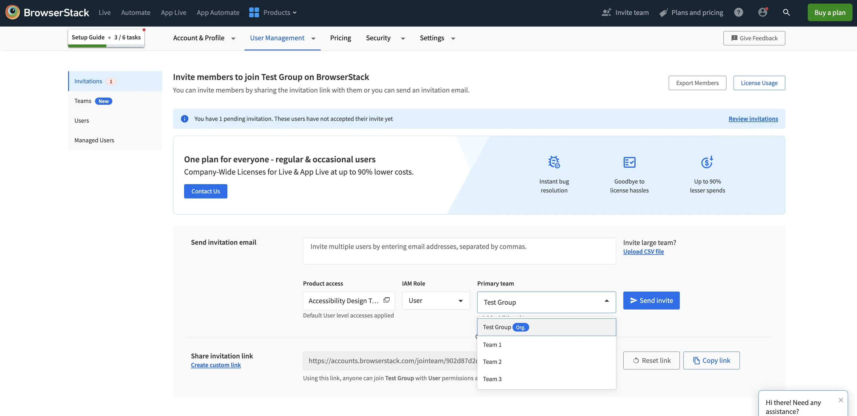This screenshot has width=857, height=416.
Task: Select Team 2 from the list
Action: click(x=492, y=362)
